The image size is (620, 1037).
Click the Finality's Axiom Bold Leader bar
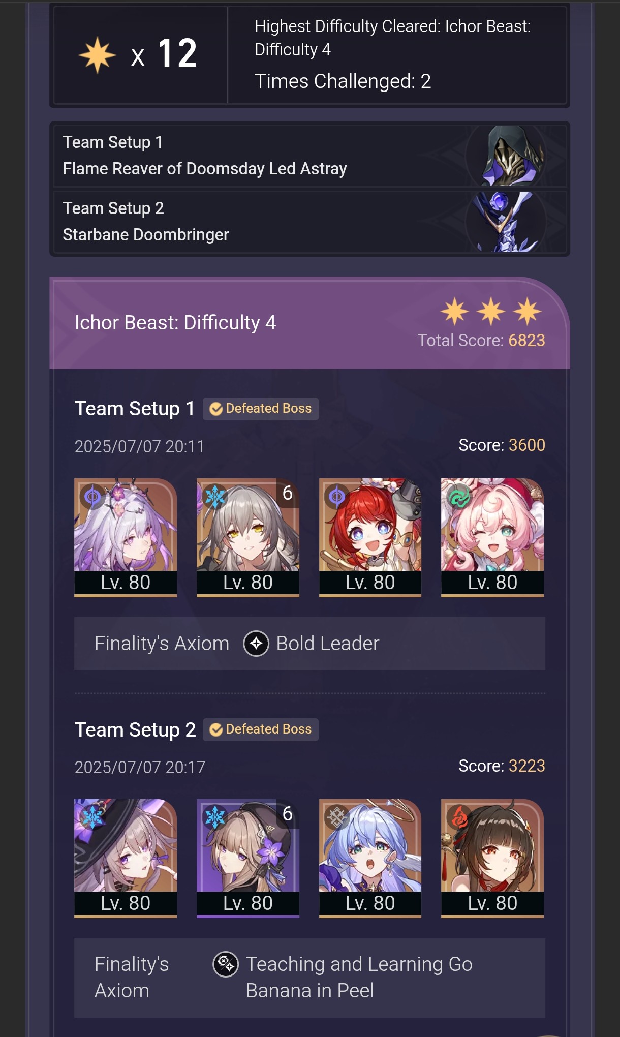pyautogui.click(x=309, y=644)
